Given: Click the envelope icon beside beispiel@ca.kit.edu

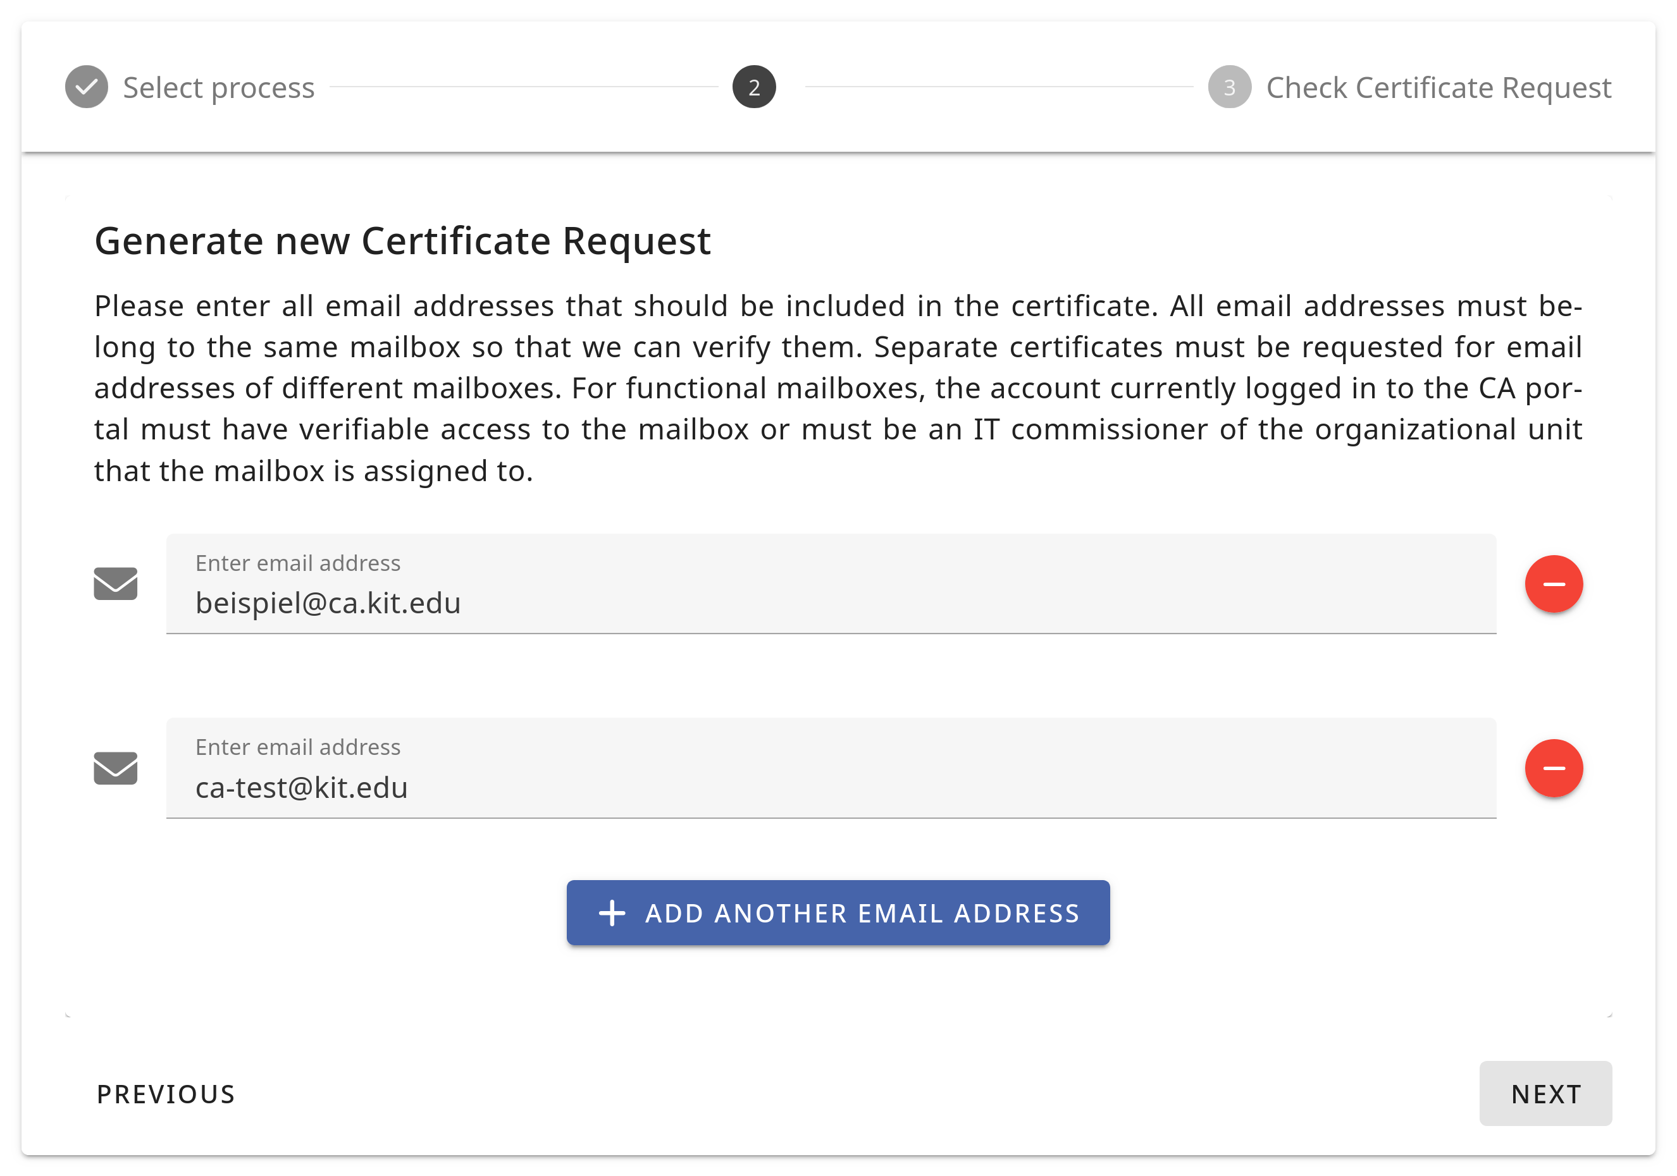Looking at the screenshot, I should click(x=115, y=584).
